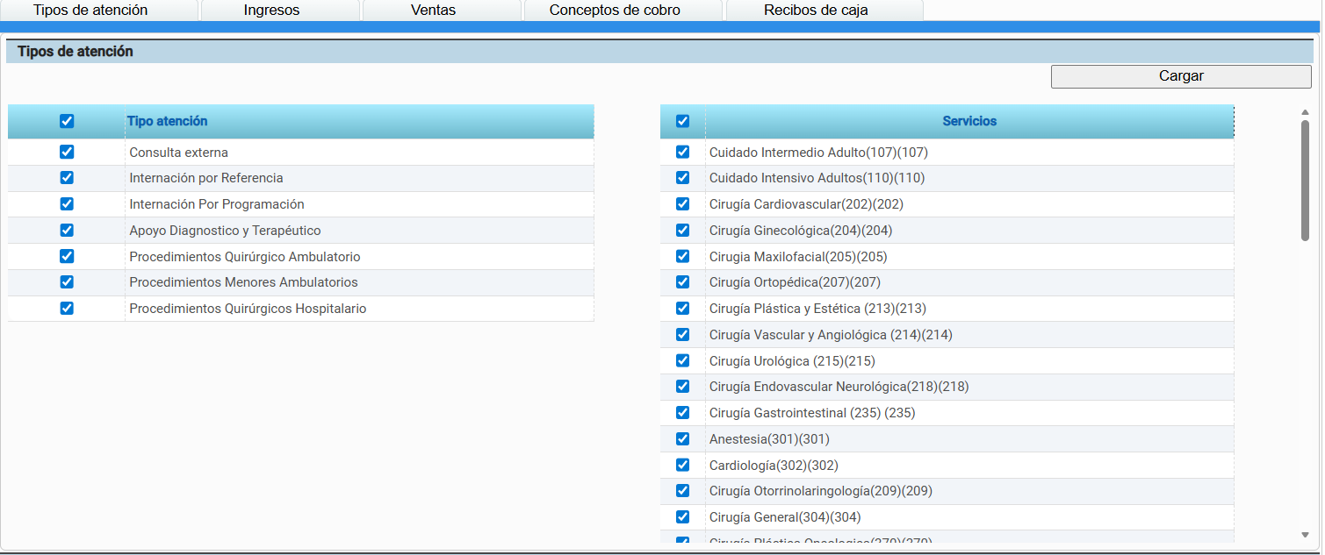
Task: Click the scroll up arrow of services list
Action: 1305,111
